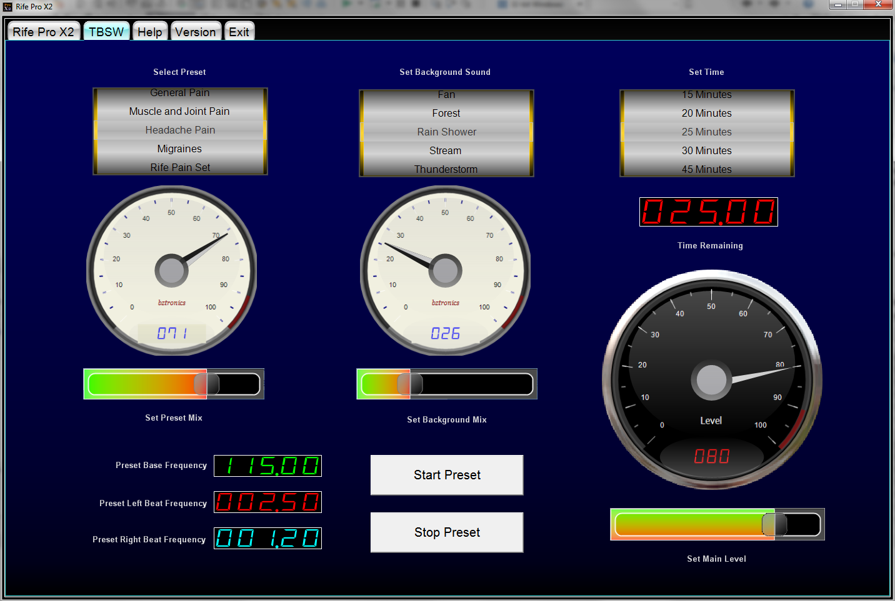The height and width of the screenshot is (601, 895).
Task: Choose Thunderstorm background sound
Action: 446,169
